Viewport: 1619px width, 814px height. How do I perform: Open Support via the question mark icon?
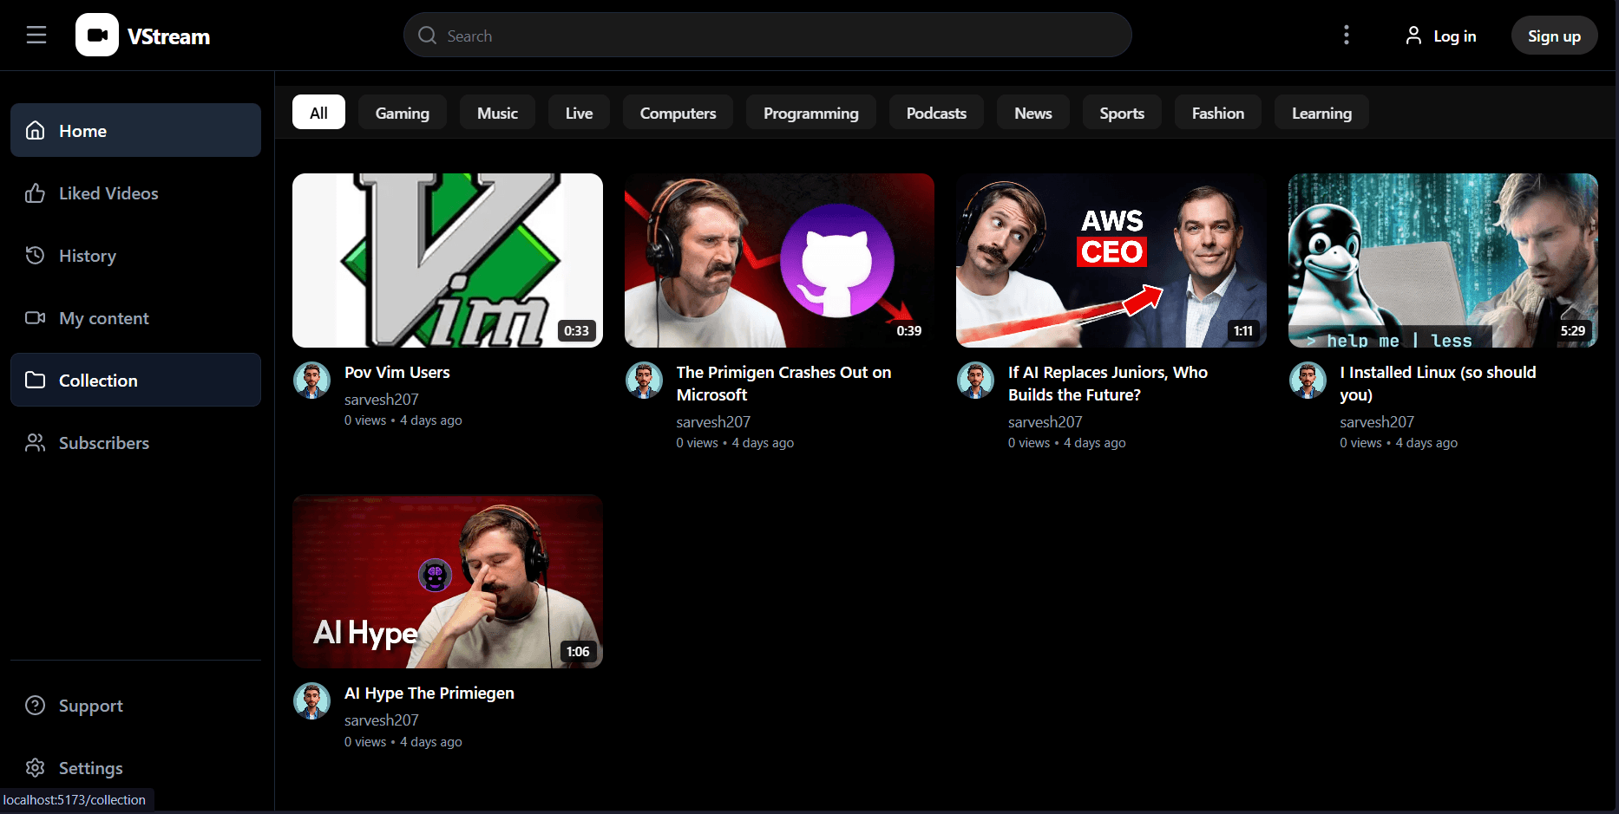pyautogui.click(x=35, y=705)
